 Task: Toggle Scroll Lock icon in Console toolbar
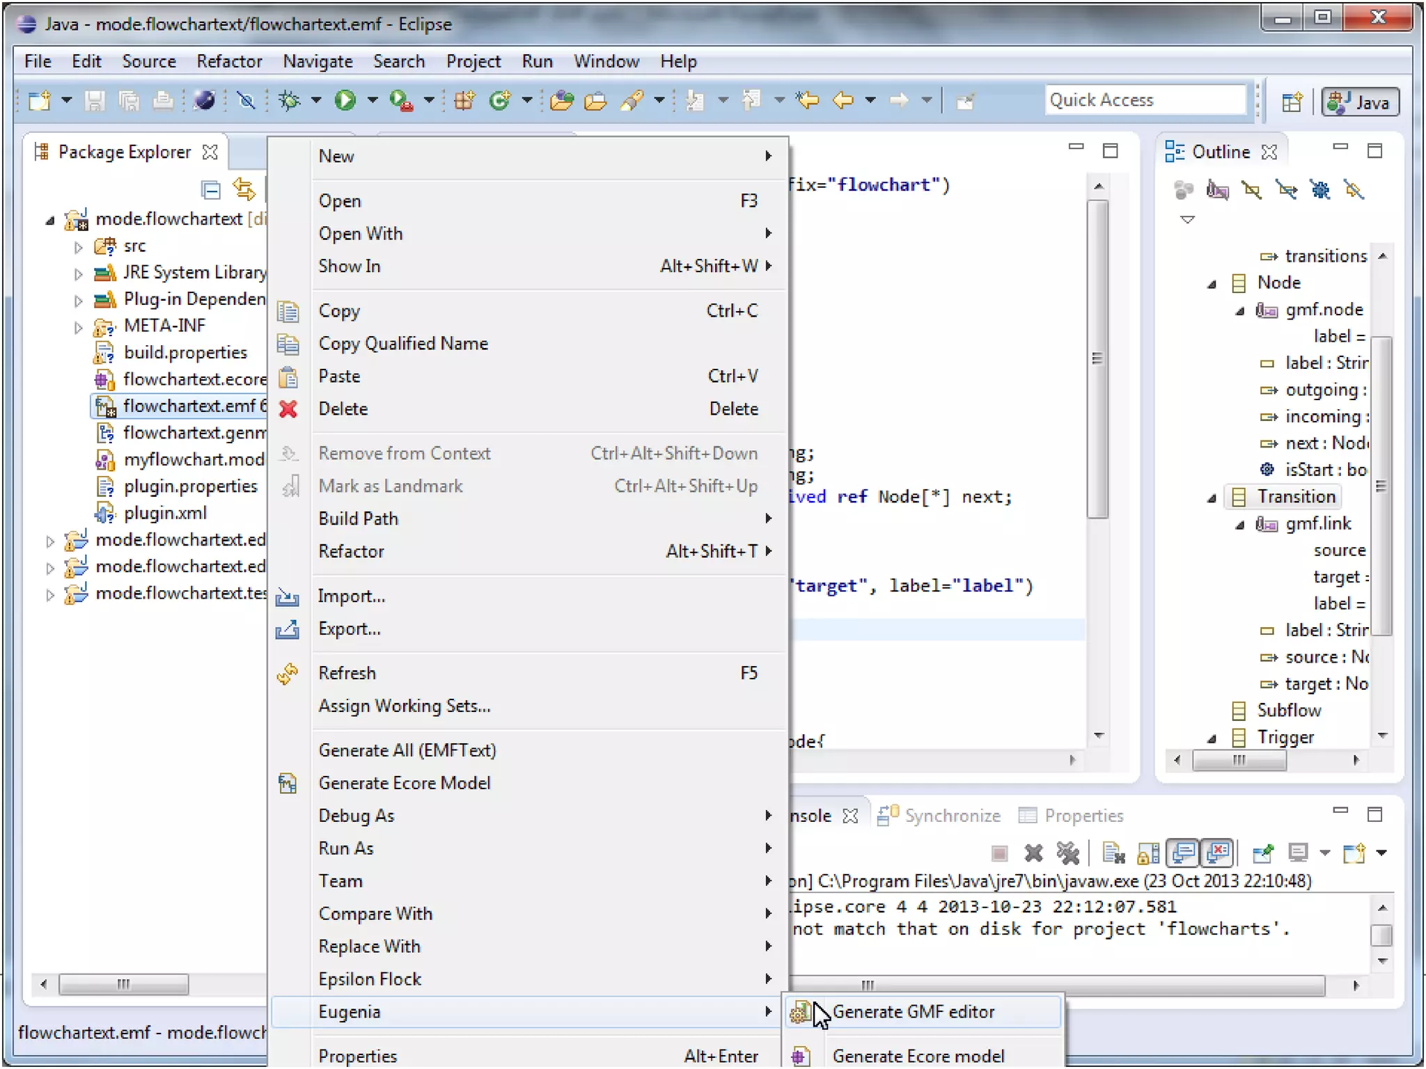tap(1148, 853)
